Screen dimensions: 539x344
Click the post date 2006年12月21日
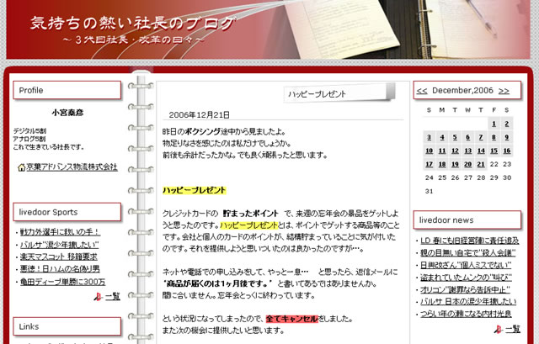[x=199, y=115]
